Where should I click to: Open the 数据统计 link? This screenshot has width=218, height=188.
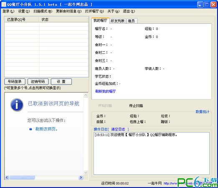203,112
